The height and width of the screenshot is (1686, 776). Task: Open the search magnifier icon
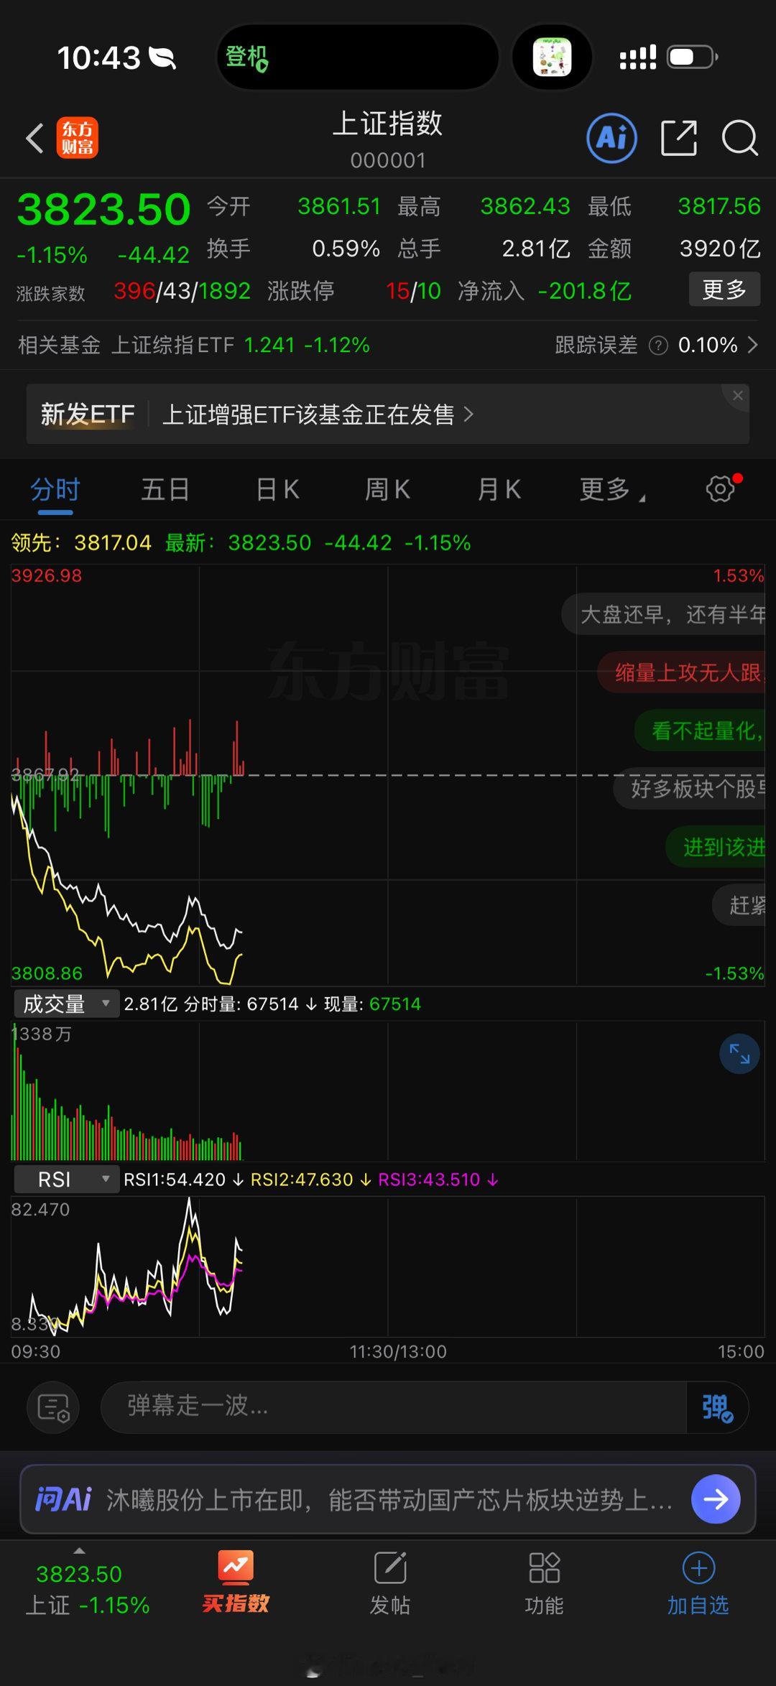(x=739, y=137)
